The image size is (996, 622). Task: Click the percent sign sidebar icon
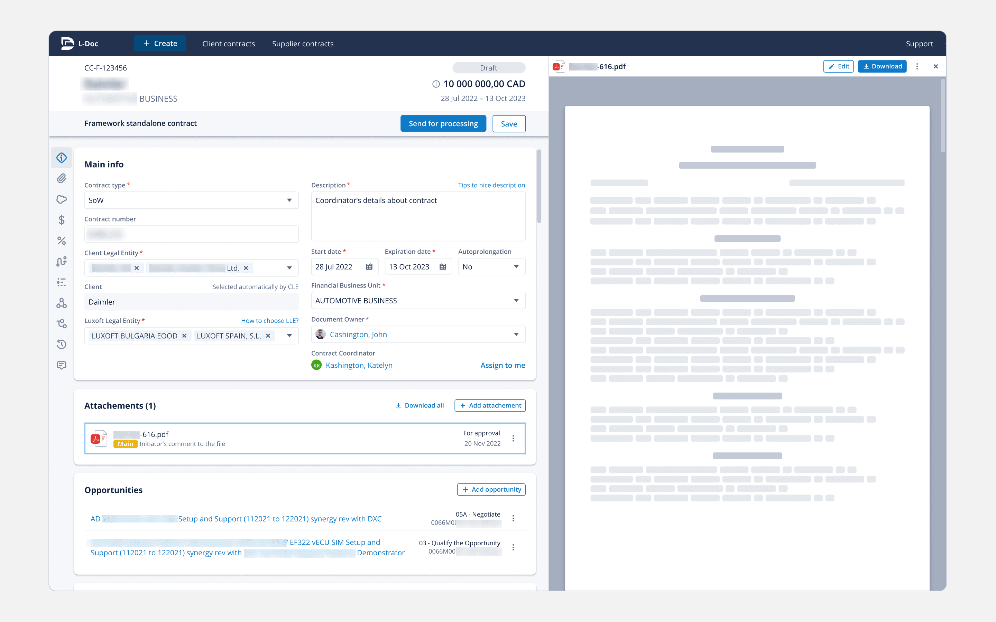click(x=61, y=241)
